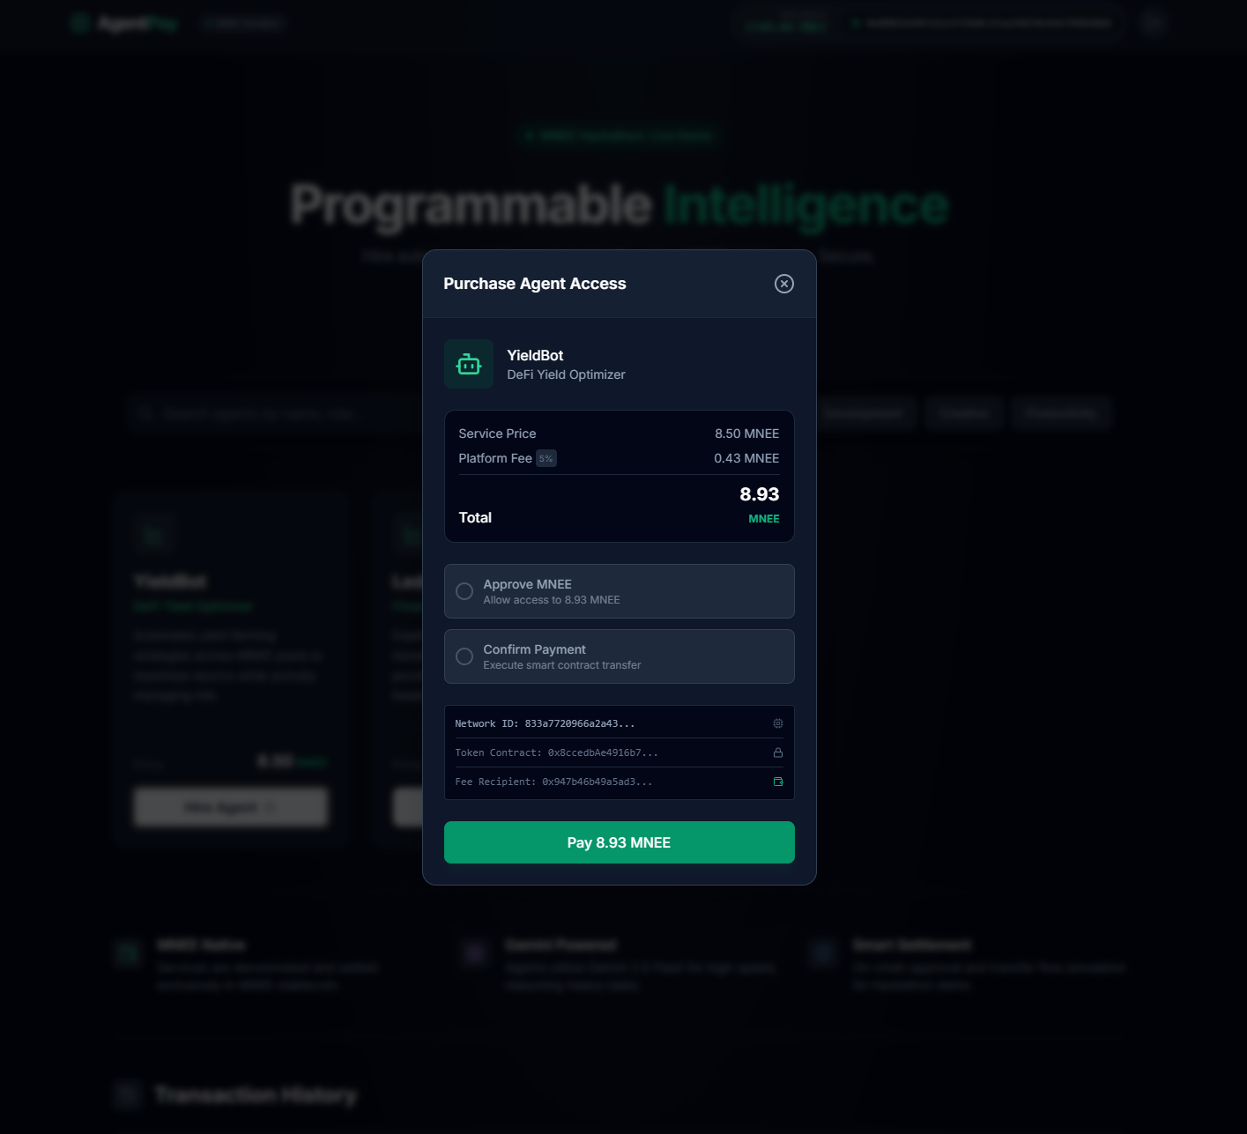This screenshot has height=1134, width=1247.
Task: Click the 'Platform Fee' label
Action: pos(495,458)
